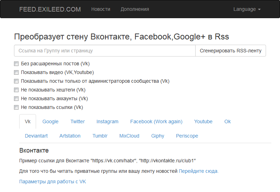Image resolution: width=280 pixels, height=192 pixels.
Task: Tick the Не показывать аккаунты checkbox
Action: (x=16, y=99)
